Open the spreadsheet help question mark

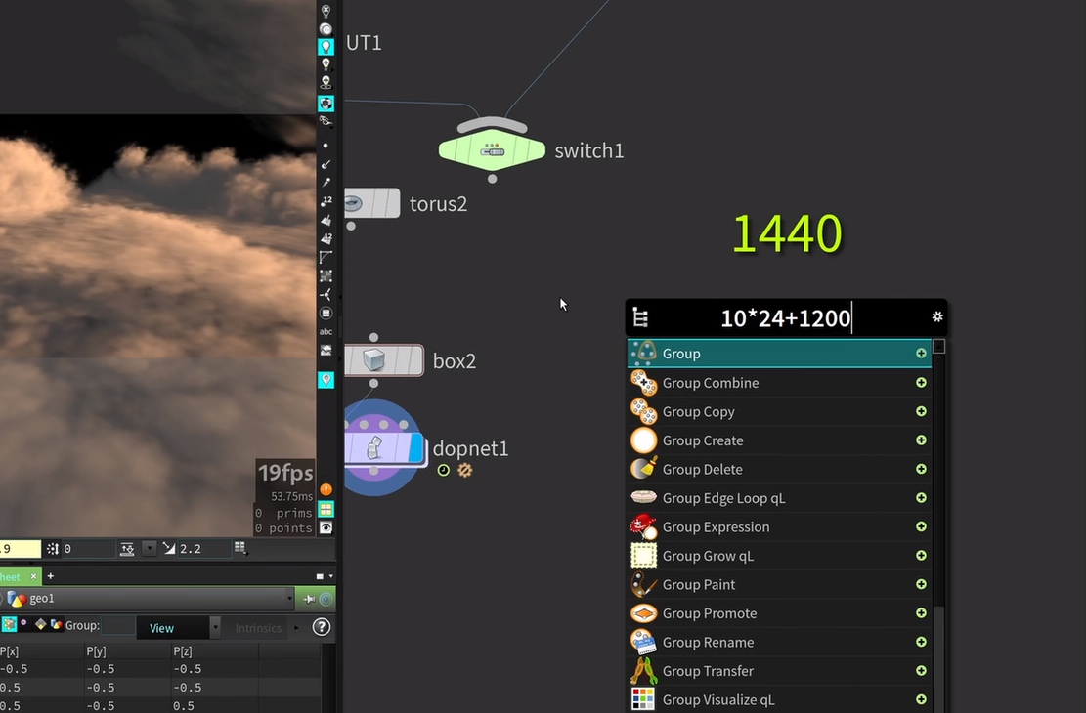click(x=321, y=627)
